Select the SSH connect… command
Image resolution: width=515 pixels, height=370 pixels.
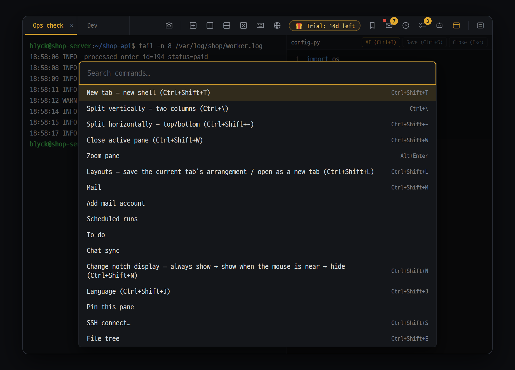257,323
